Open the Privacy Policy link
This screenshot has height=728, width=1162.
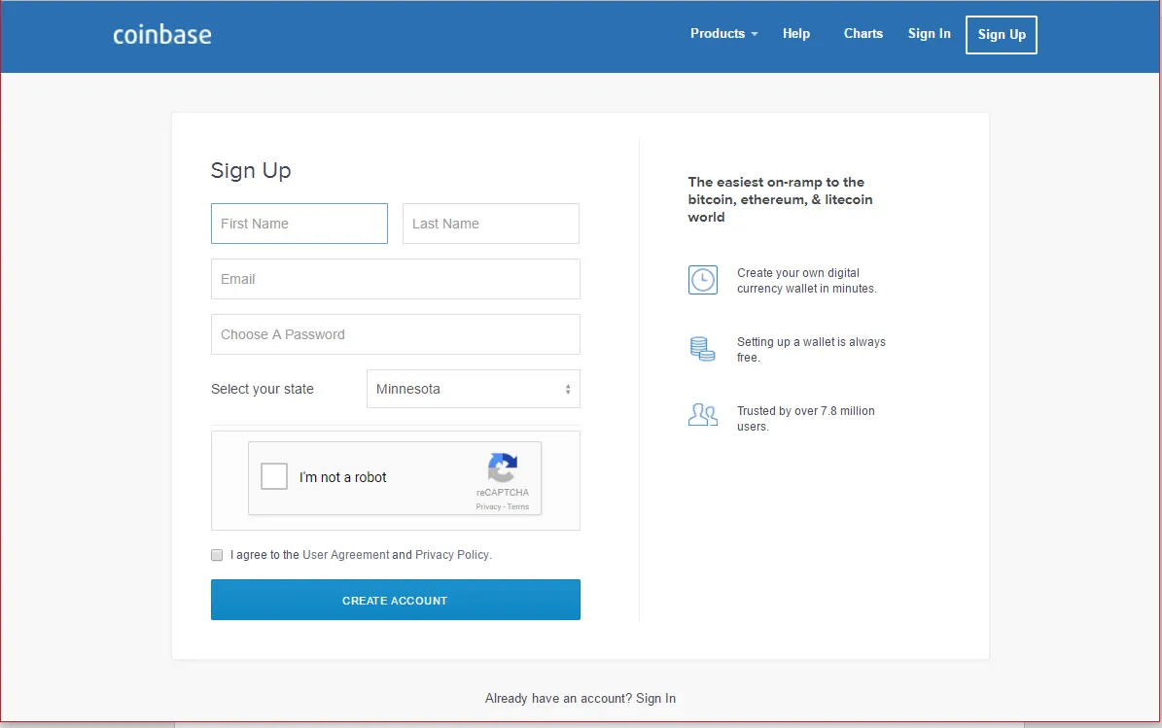pyautogui.click(x=452, y=555)
